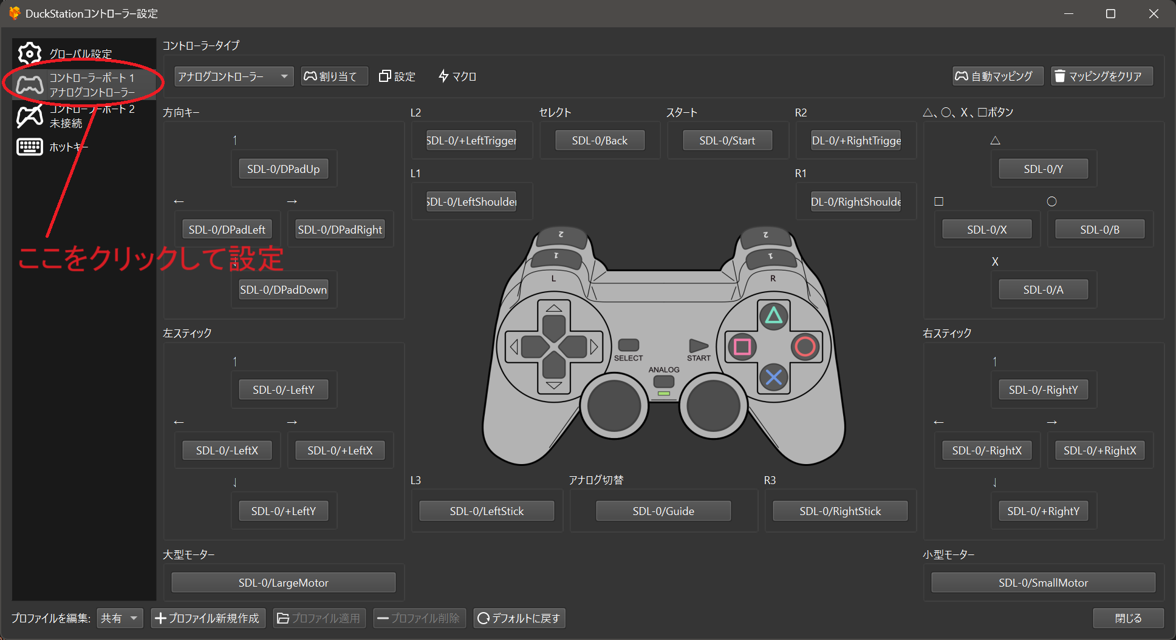Rebind cross button SDL-0/A

click(1044, 289)
